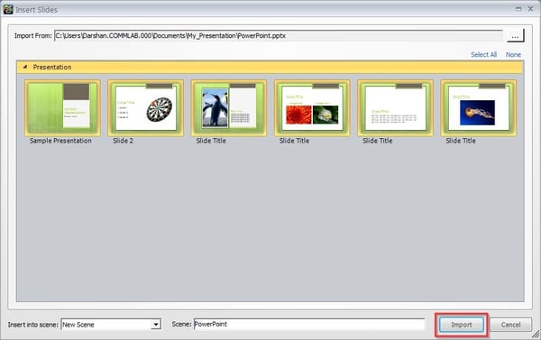Click the Import button
Screen dimensions: 541x340
click(x=462, y=325)
